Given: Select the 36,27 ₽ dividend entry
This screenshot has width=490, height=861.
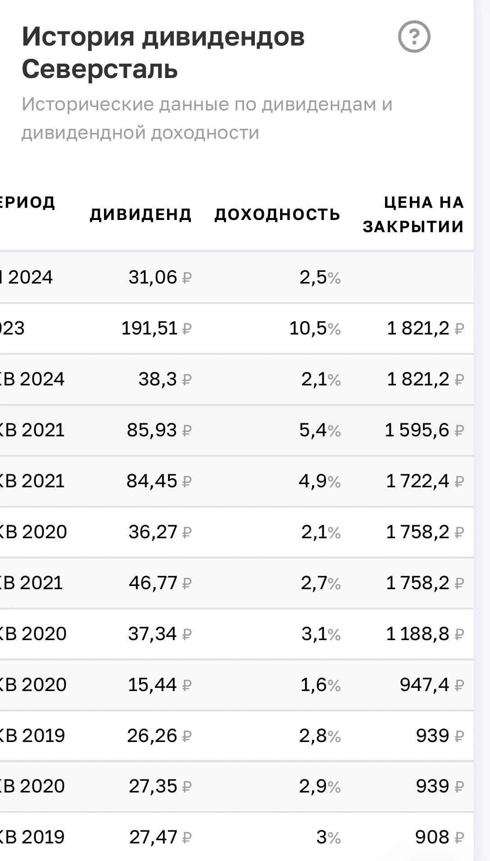Looking at the screenshot, I should click(x=160, y=532).
